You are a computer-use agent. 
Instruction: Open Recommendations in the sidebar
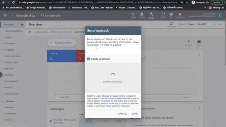13,31
